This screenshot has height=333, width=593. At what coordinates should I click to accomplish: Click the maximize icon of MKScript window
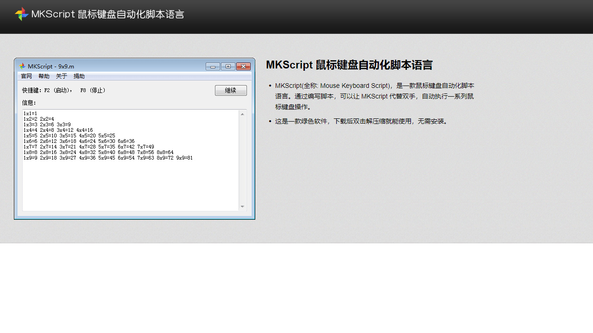point(228,66)
